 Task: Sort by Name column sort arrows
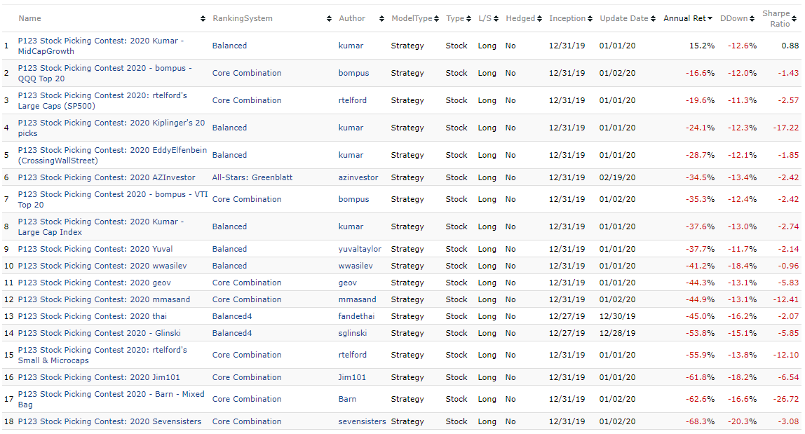(x=203, y=18)
